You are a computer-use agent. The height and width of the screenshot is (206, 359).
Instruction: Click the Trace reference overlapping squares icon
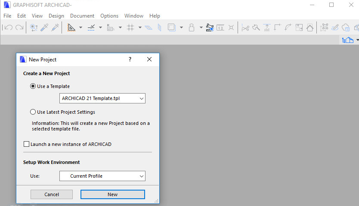coord(171,27)
